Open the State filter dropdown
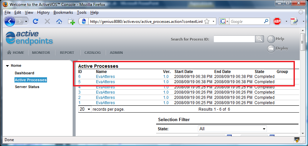 (232, 129)
